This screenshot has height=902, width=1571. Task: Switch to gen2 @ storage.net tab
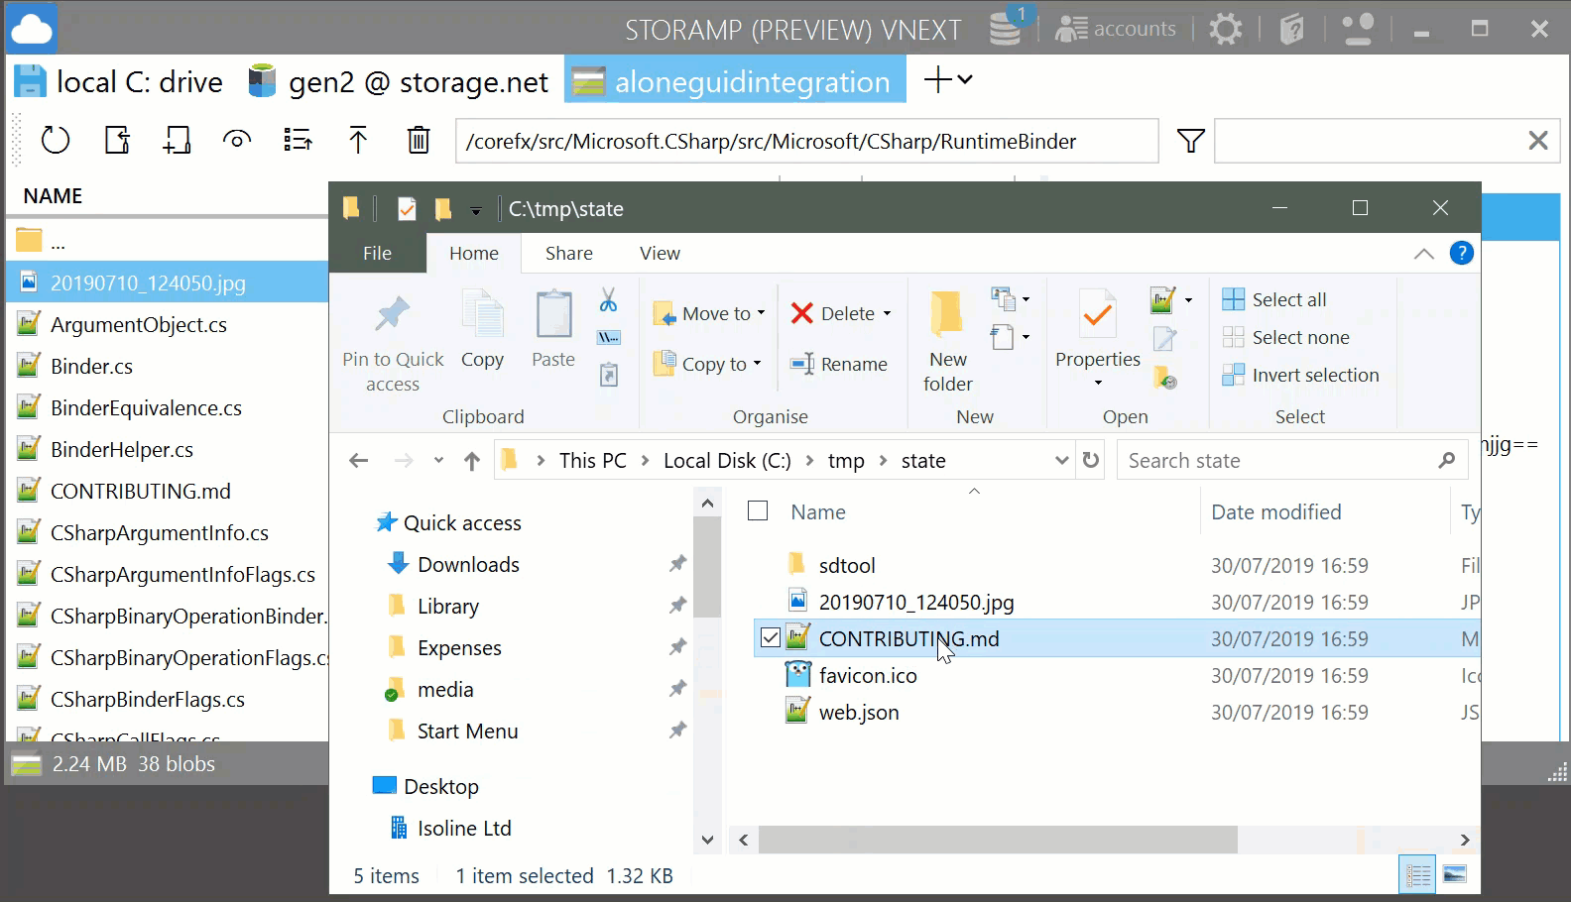click(399, 81)
